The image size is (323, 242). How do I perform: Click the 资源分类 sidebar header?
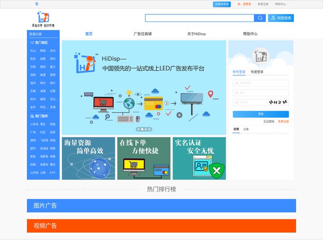coord(35,34)
